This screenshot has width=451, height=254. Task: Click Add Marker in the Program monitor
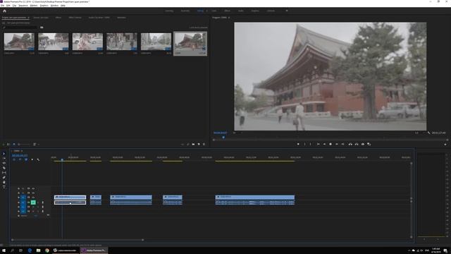point(298,144)
